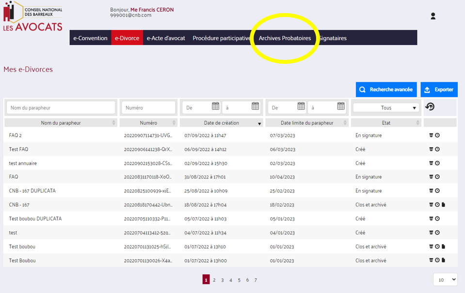
Task: Delete the test annuaire parapheur
Action: click(x=431, y=163)
